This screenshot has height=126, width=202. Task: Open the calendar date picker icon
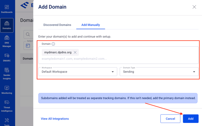28,46
